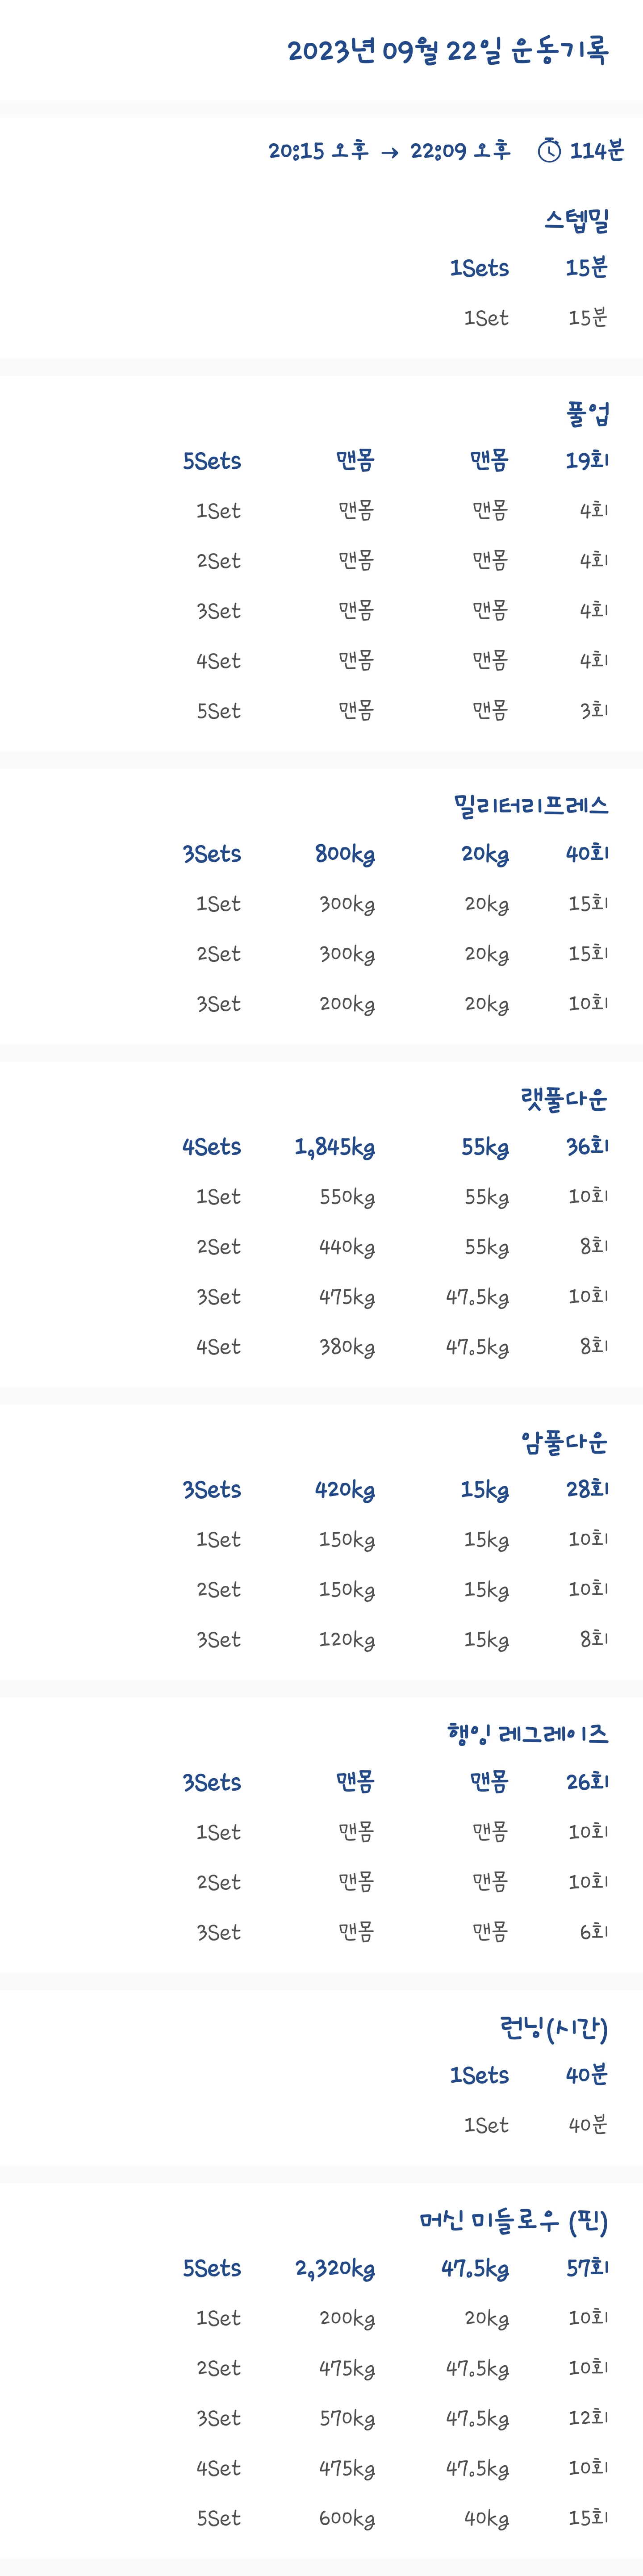Select the 스텝밀 exercise heading
643x2576 pixels.
(x=576, y=221)
